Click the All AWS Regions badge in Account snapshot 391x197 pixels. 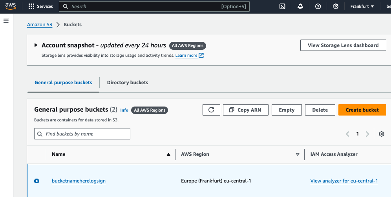(188, 45)
